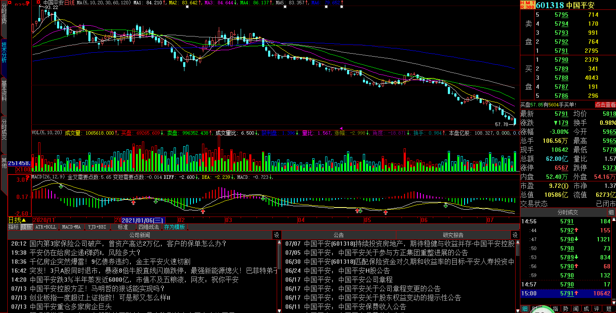
Task: Switch to the 指标 tab
Action: tap(14, 227)
